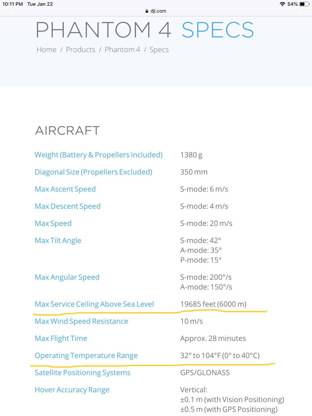The image size is (312, 416).
Task: Select the Specs breadcrumb item
Action: pos(159,50)
